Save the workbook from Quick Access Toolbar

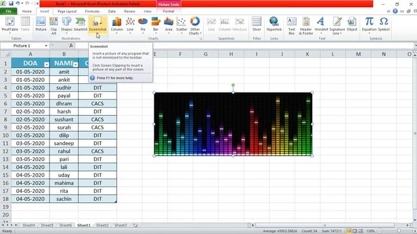click(x=11, y=4)
